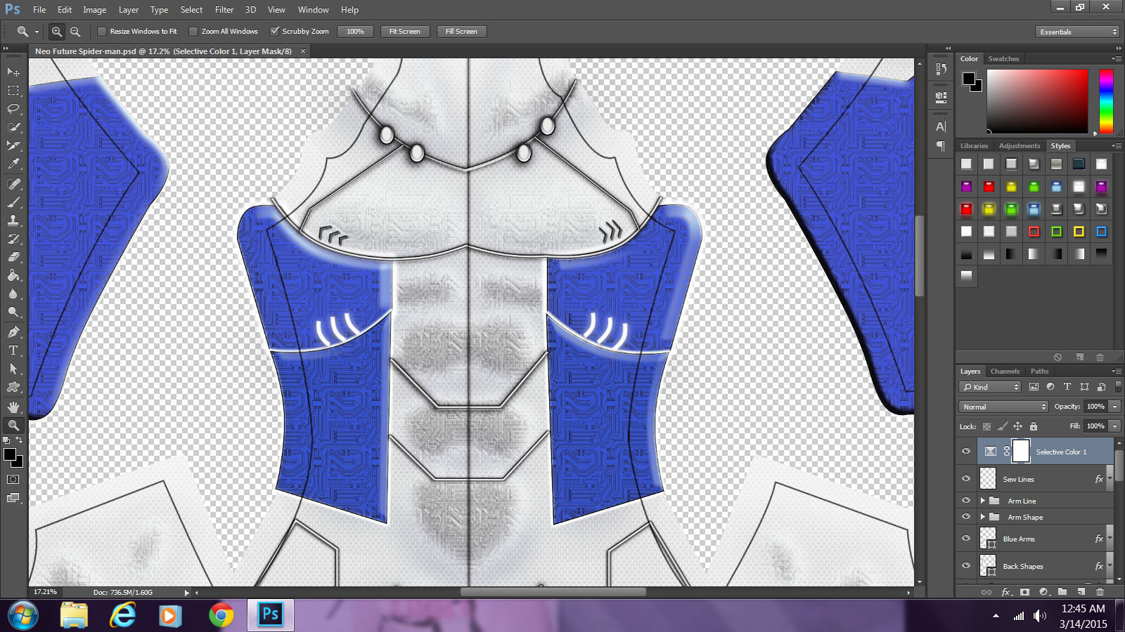Viewport: 1125px width, 632px height.
Task: Switch to the Adjustments tab
Action: pos(1019,146)
